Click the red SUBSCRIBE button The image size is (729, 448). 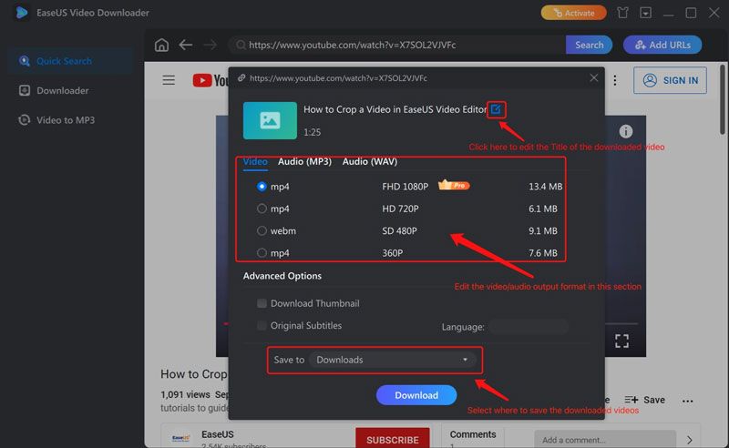[x=393, y=440]
